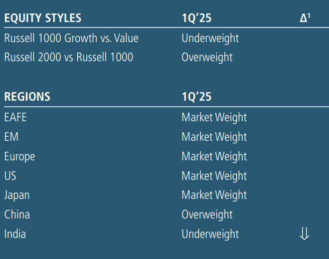Click the Underweight rating for India
Image resolution: width=329 pixels, height=259 pixels.
(x=210, y=234)
